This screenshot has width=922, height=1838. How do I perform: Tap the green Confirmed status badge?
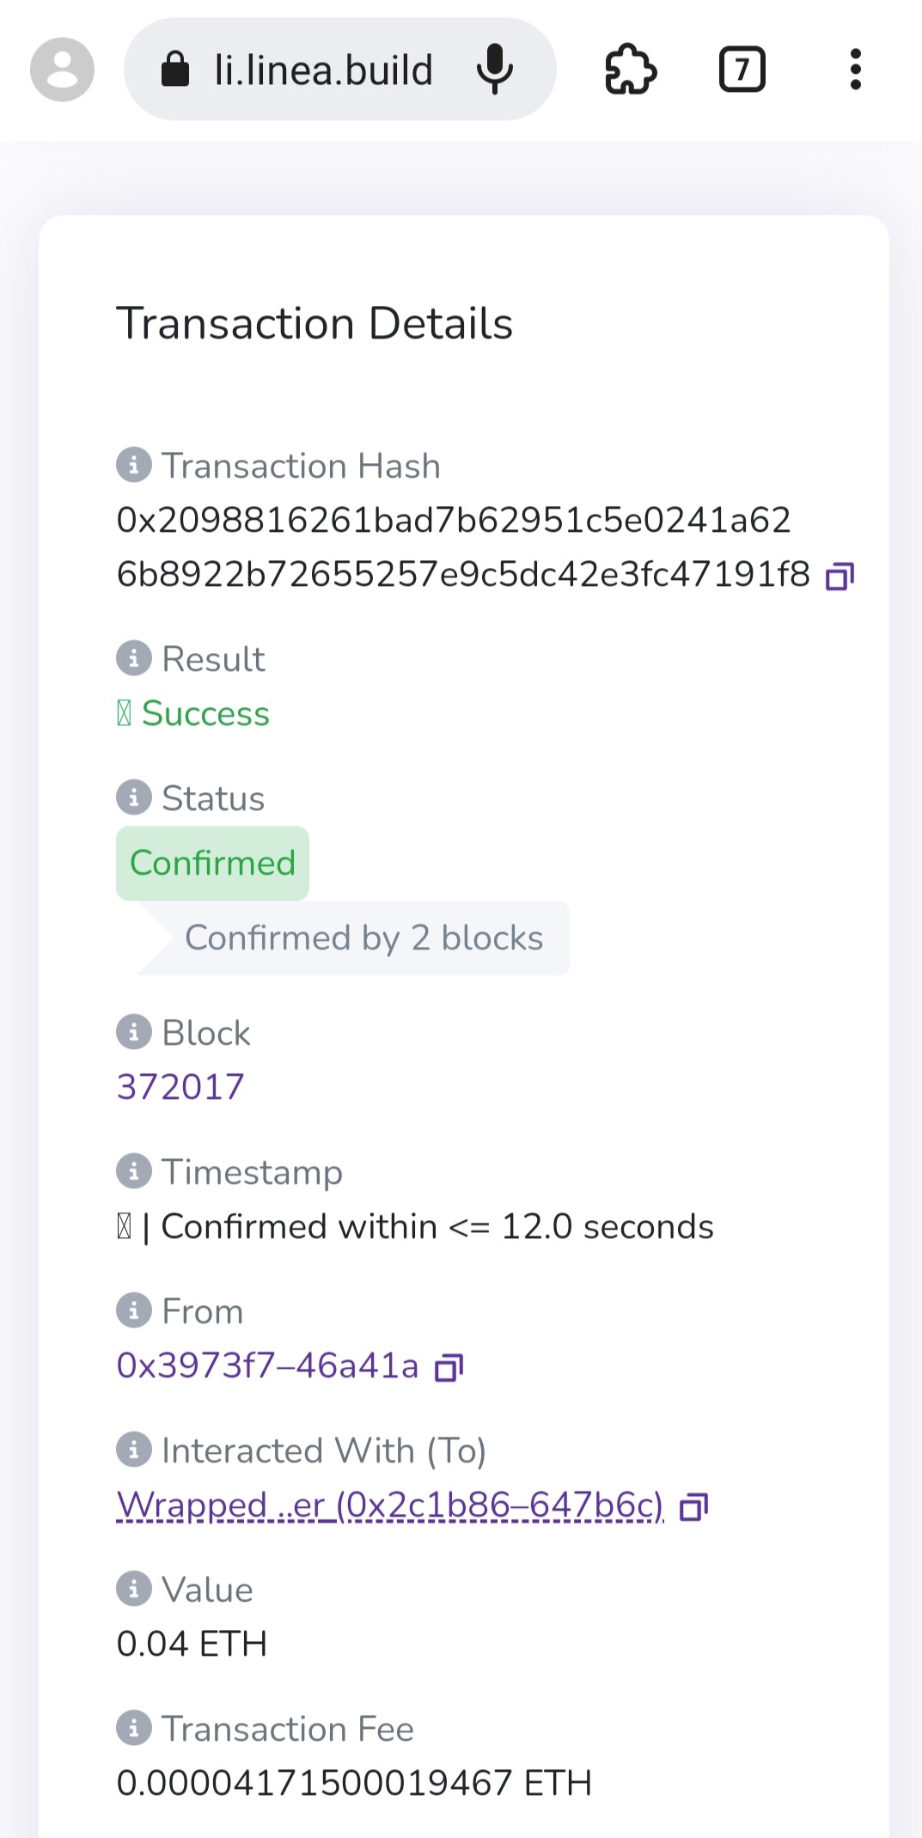(212, 864)
